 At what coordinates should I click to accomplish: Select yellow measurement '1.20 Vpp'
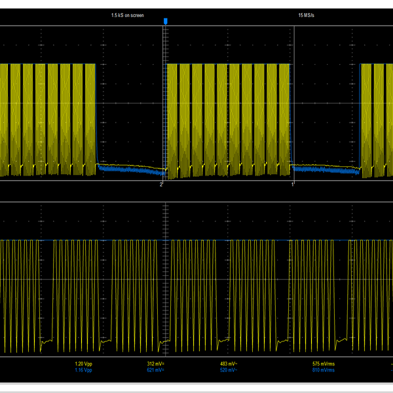(83, 364)
